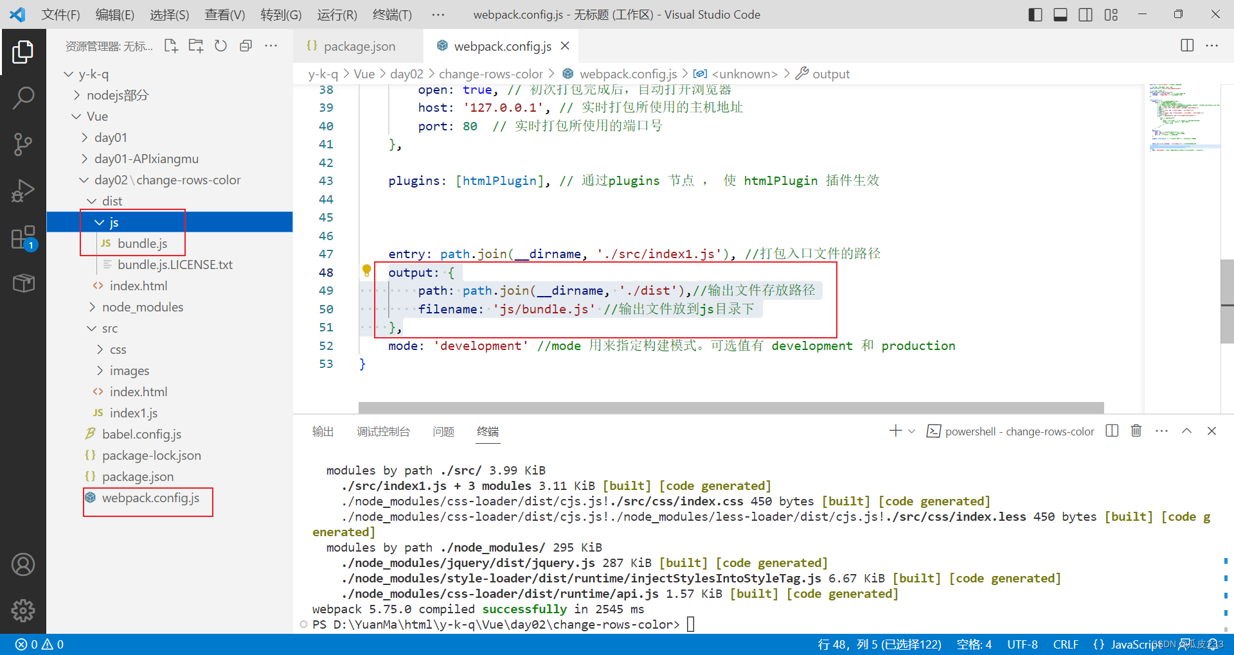Click the editor horizontal scrollbar
This screenshot has width=1234, height=655.
pyautogui.click(x=731, y=408)
